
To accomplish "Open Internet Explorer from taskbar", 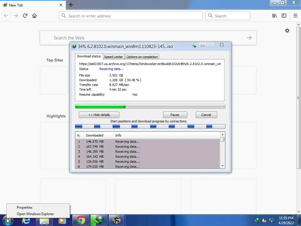I will click(26, 220).
